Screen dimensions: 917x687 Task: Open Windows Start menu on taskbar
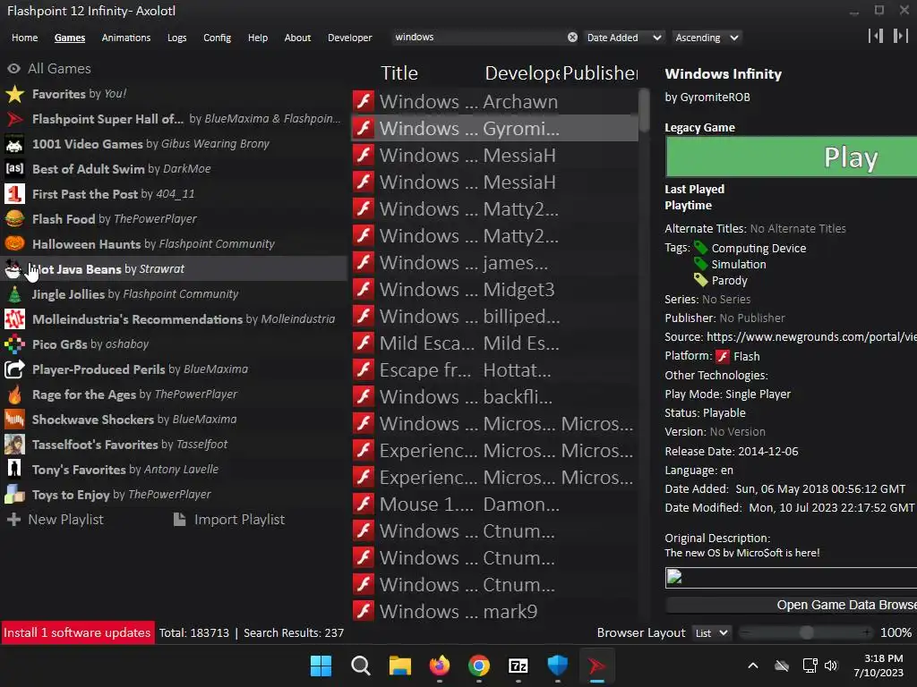point(321,666)
